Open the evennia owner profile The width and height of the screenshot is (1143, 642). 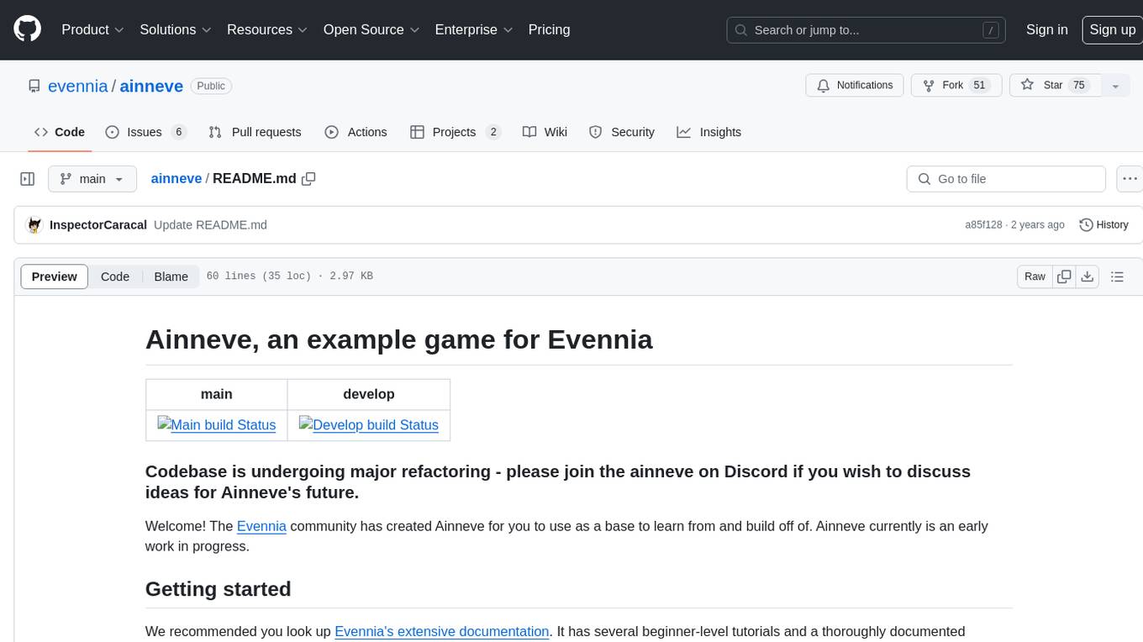tap(78, 86)
